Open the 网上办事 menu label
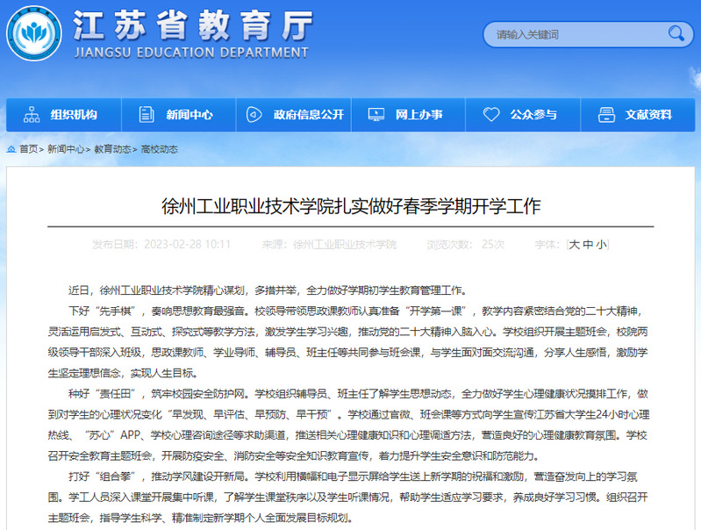The width and height of the screenshot is (701, 530). point(418,115)
